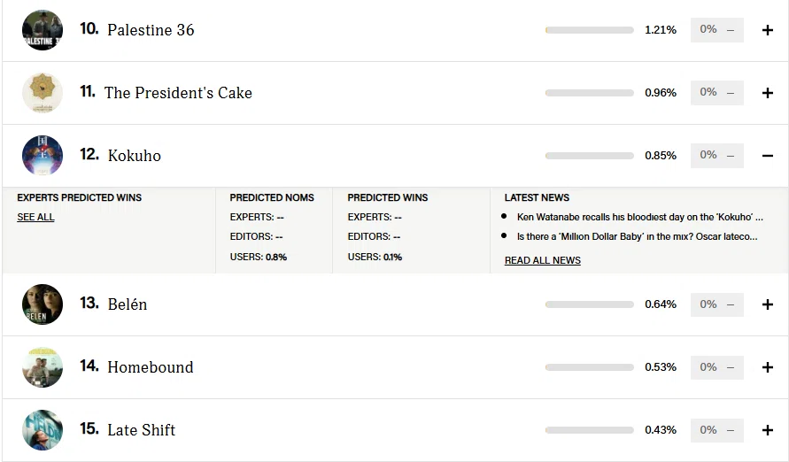Open the Kokuho poster thumbnail
789x462 pixels.
pos(43,156)
